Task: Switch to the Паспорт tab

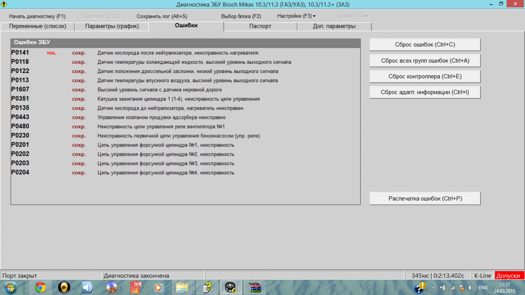Action: 260,26
